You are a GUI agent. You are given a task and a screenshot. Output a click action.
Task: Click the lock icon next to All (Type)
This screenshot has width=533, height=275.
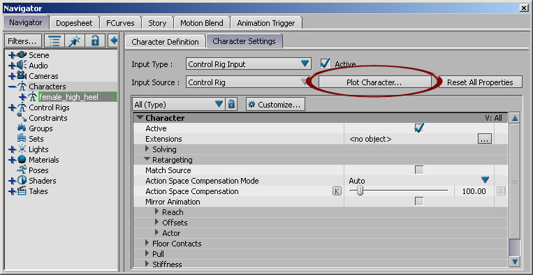(231, 104)
